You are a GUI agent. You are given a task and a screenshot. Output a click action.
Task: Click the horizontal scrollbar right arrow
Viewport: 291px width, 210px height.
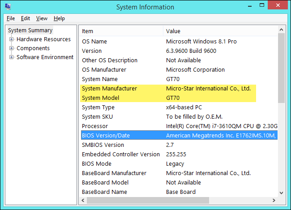click(x=274, y=200)
